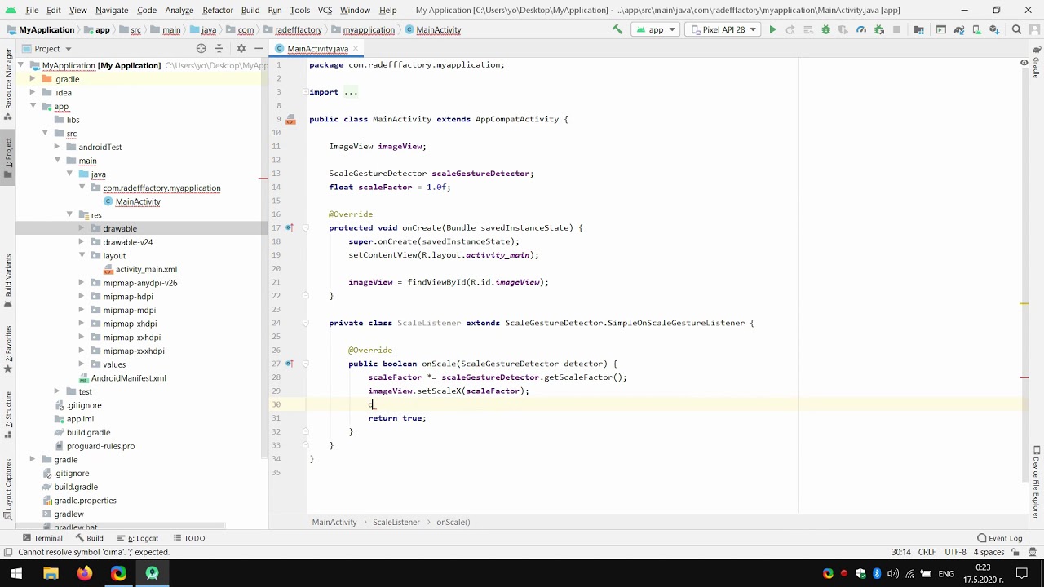
Task: Click the related XML gutter icon on line 9
Action: click(290, 119)
